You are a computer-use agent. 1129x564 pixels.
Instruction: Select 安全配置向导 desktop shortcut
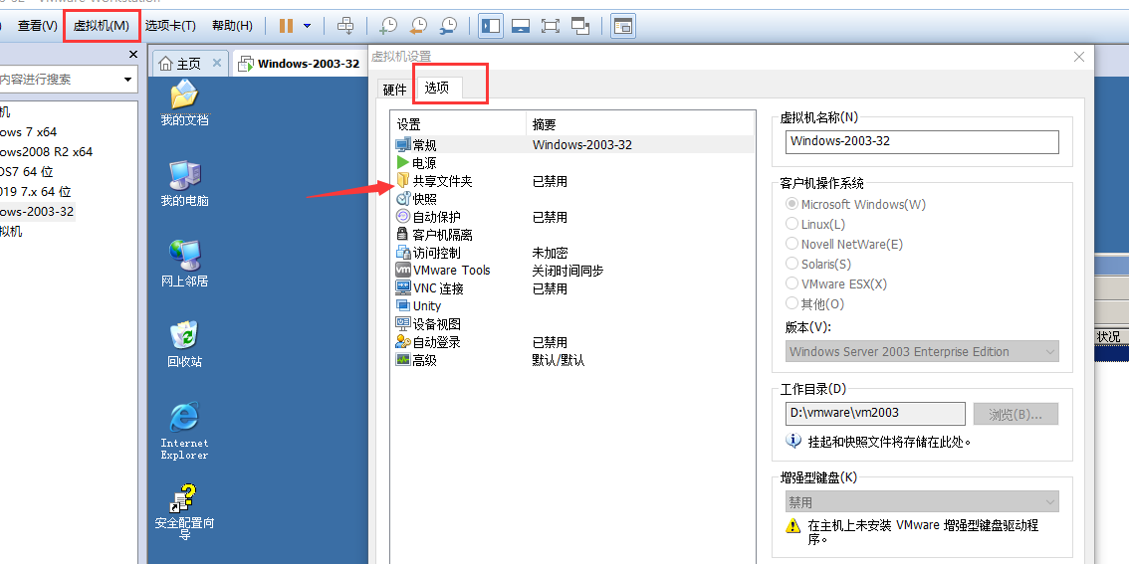[x=184, y=512]
